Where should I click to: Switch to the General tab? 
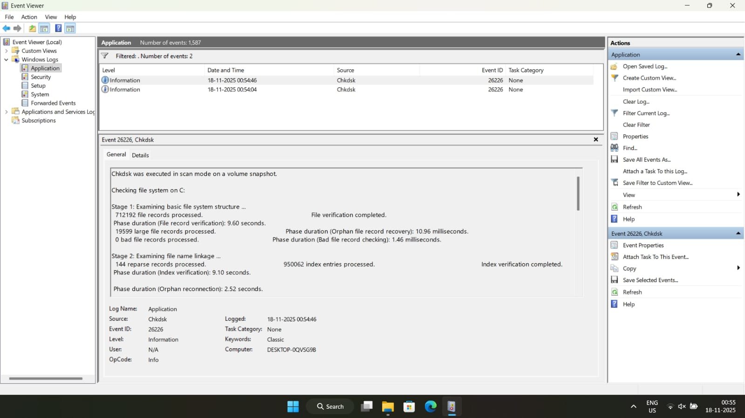click(x=116, y=154)
